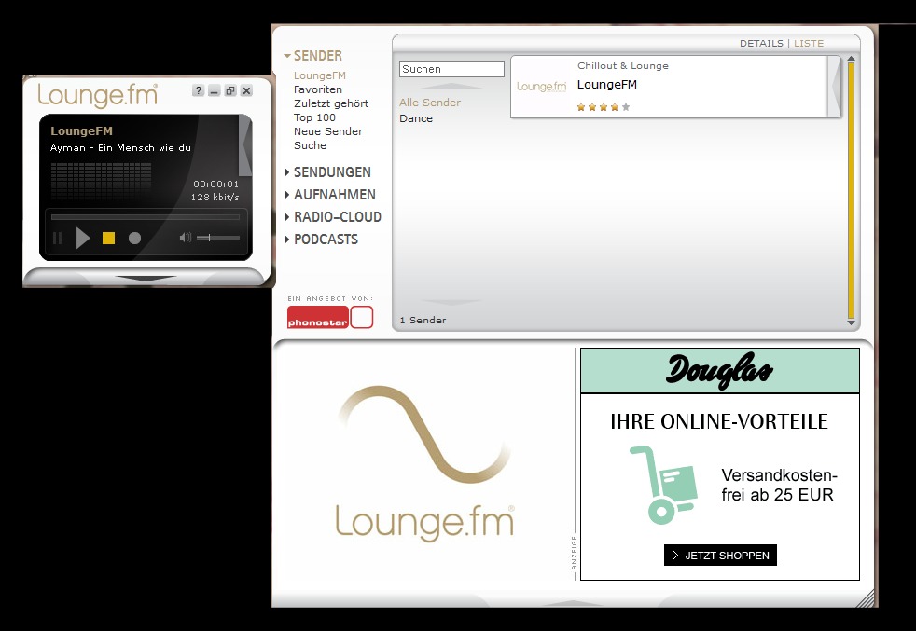Select the Alle Sender filter
The image size is (916, 631).
[x=430, y=103]
